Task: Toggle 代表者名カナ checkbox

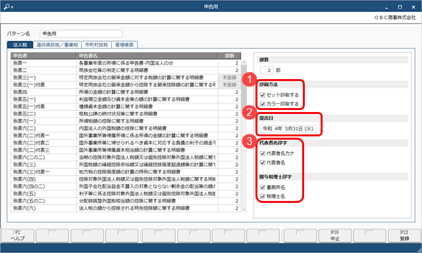Action: coord(263,154)
